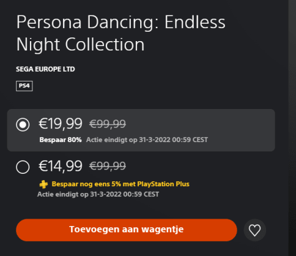Click the Bespaar 80% discount label
Viewport: 296px width, 256px height.
tap(60, 140)
